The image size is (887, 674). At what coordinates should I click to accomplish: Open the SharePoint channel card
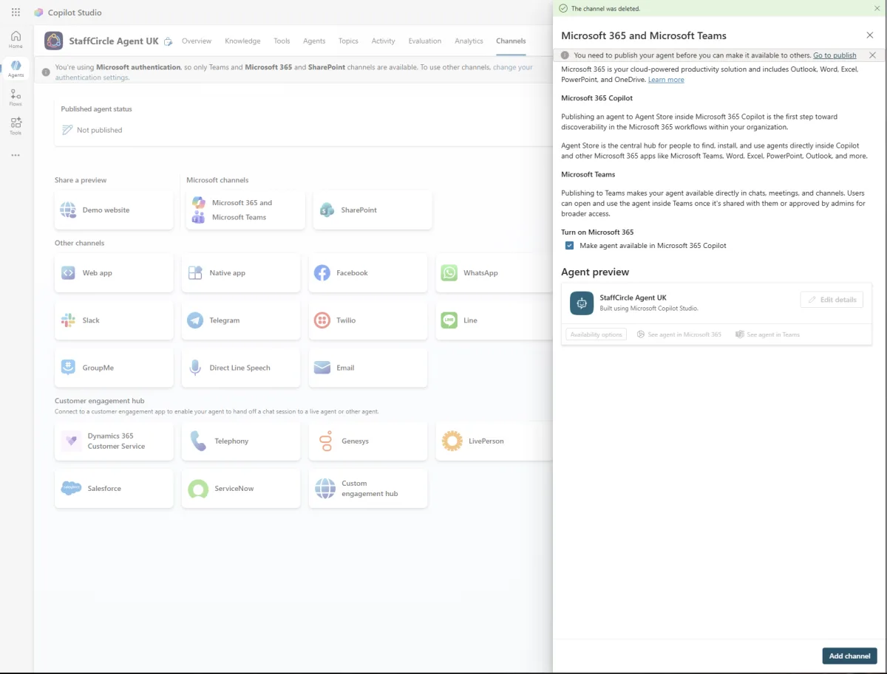pos(373,210)
